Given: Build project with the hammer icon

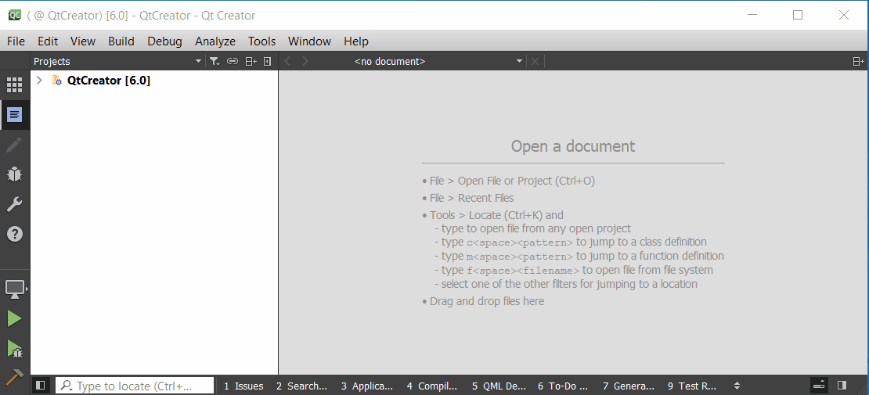Looking at the screenshot, I should (15, 377).
